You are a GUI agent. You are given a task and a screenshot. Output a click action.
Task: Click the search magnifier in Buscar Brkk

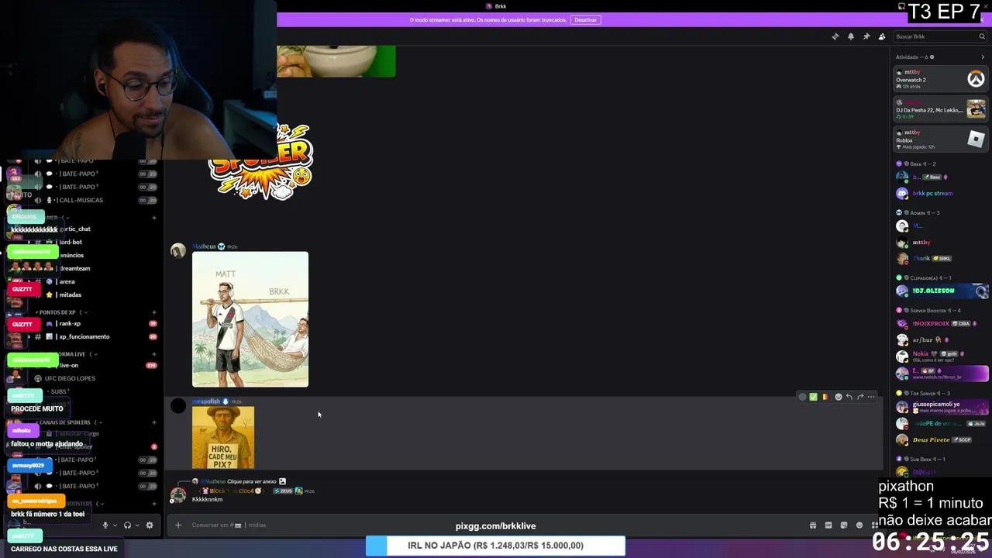point(982,36)
